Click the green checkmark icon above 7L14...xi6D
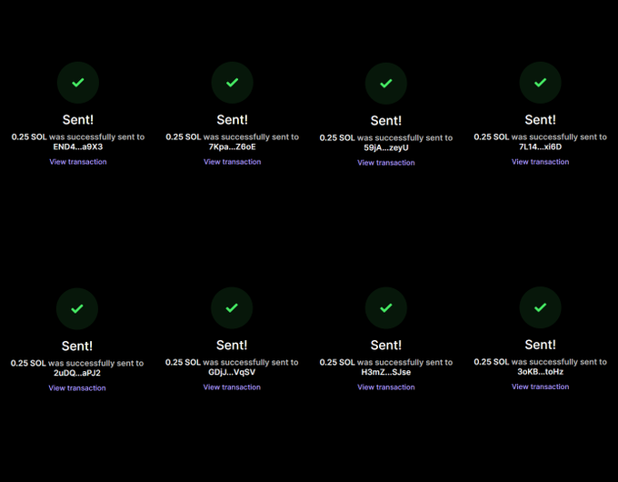618x482 pixels. coord(541,83)
